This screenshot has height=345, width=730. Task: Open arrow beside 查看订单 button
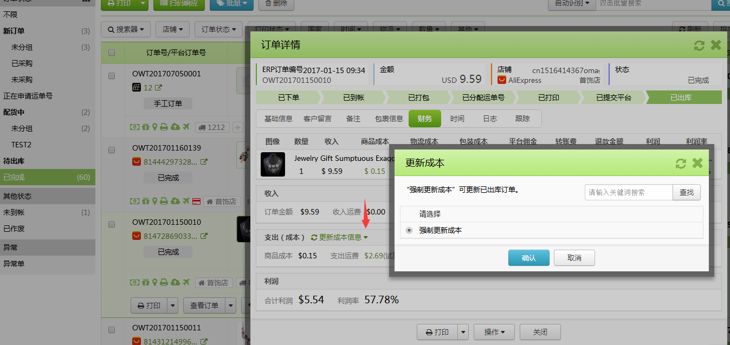point(231,305)
